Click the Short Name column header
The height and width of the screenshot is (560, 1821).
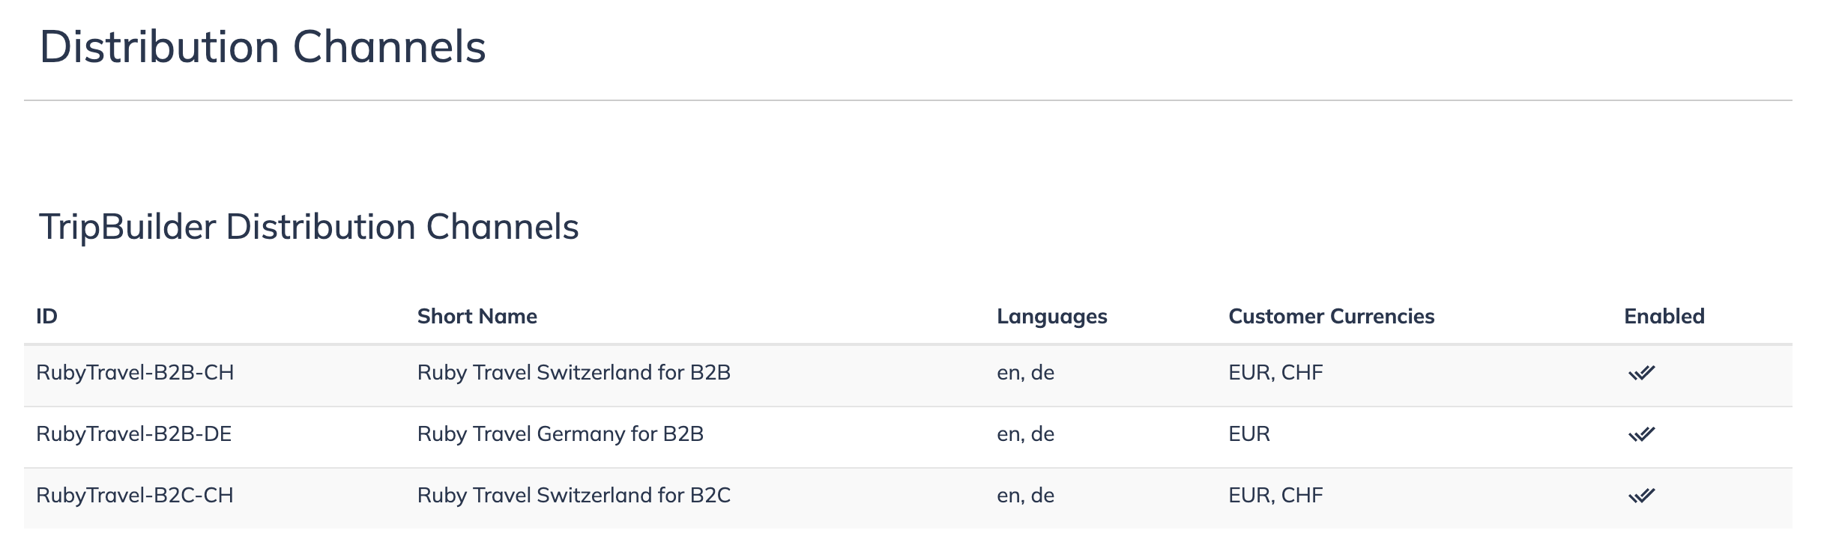477,316
